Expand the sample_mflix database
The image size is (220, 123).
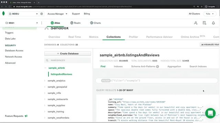pyautogui.click(x=45, y=93)
